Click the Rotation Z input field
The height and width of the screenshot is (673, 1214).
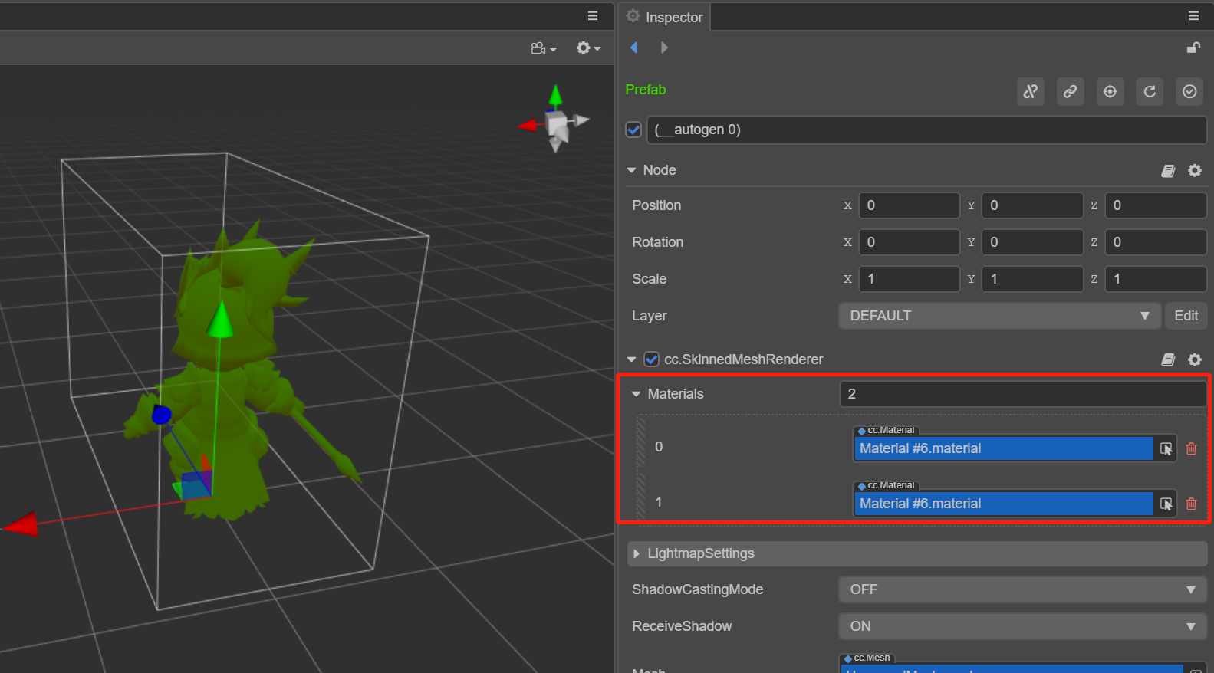(x=1156, y=242)
